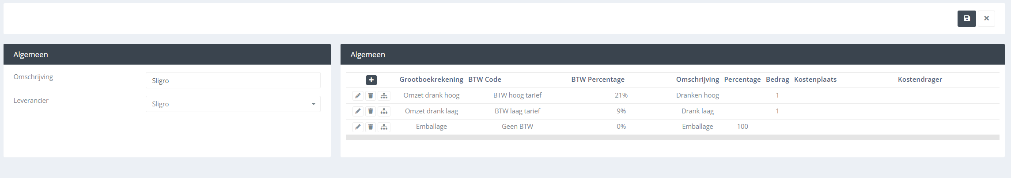Viewport: 1011px width, 178px height.
Task: Edit the Emballage row
Action: point(358,127)
